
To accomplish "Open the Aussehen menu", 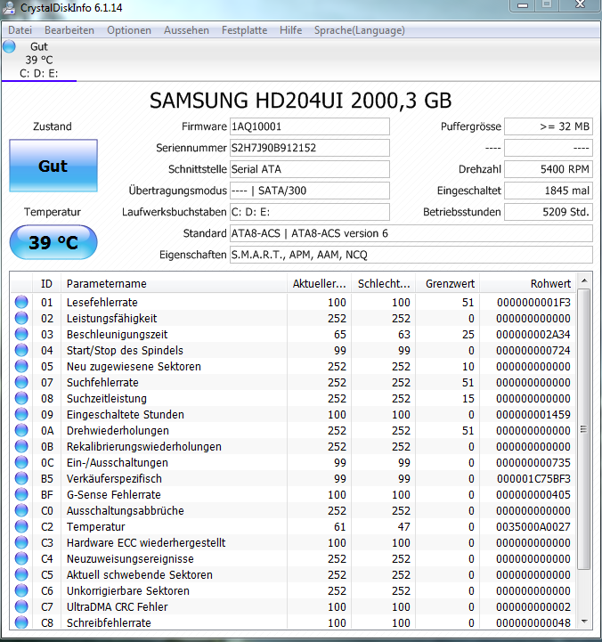I will 186,30.
